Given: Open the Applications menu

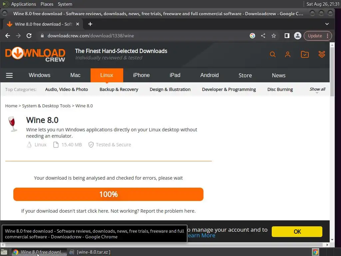Looking at the screenshot, I should [x=24, y=4].
